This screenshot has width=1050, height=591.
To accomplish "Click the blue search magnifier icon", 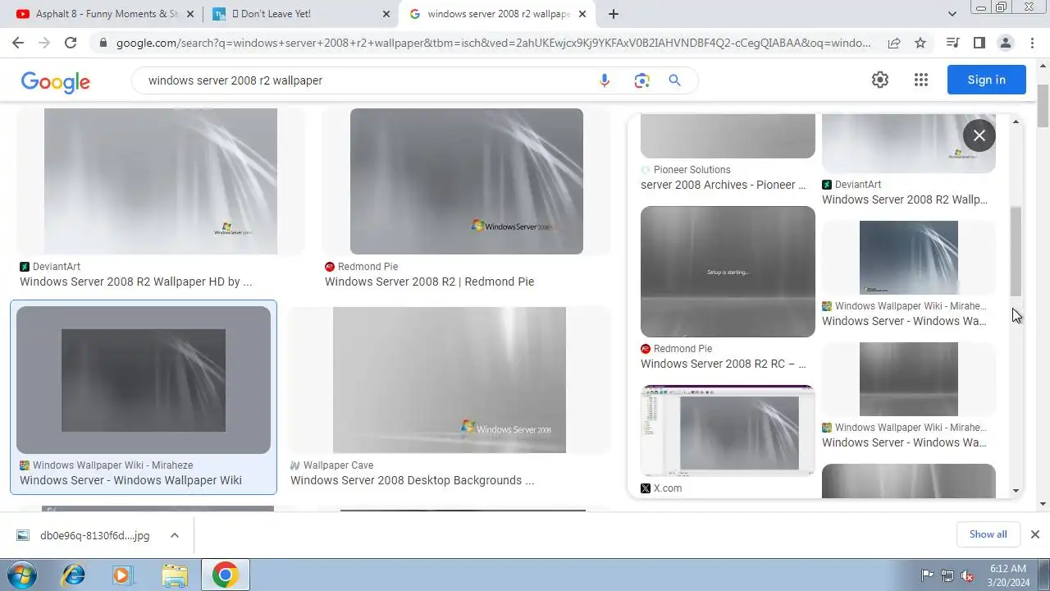I will point(674,80).
